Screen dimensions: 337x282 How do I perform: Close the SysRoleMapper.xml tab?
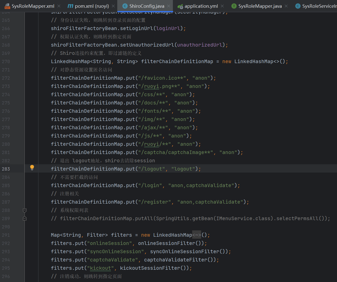(59, 6)
